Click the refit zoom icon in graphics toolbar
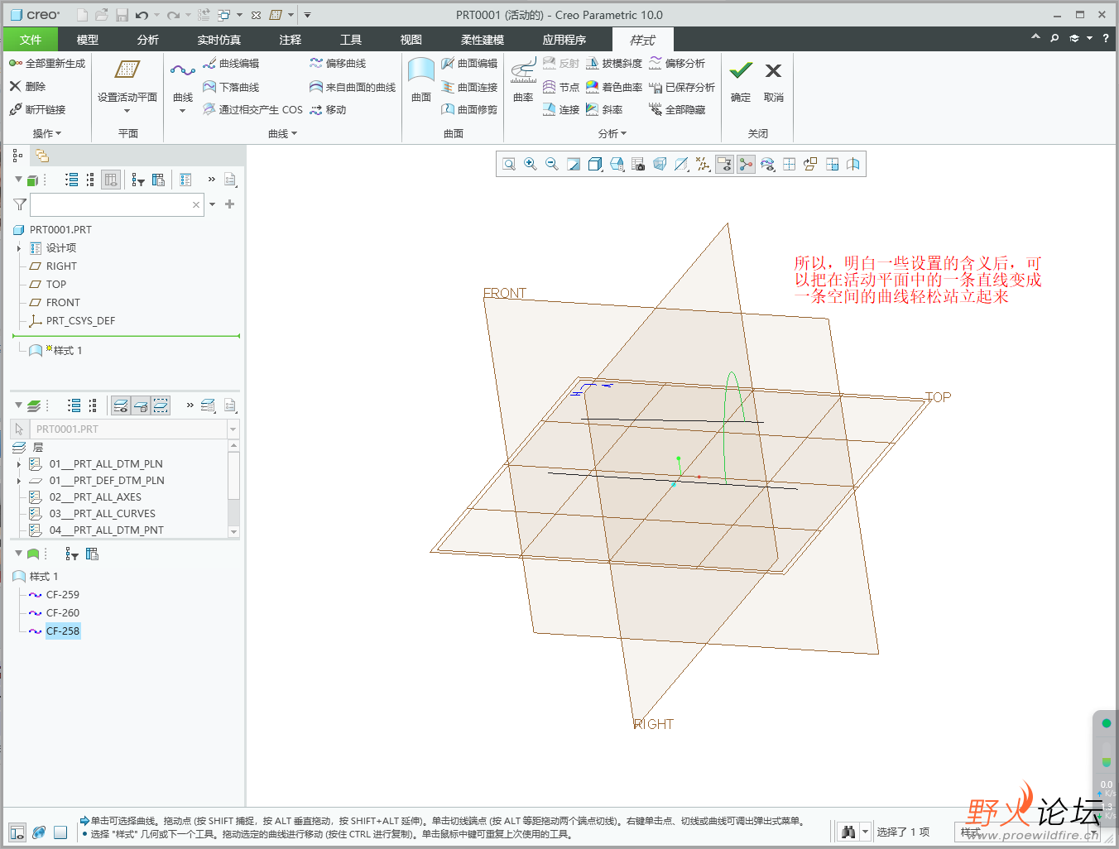This screenshot has height=849, width=1119. pyautogui.click(x=509, y=164)
